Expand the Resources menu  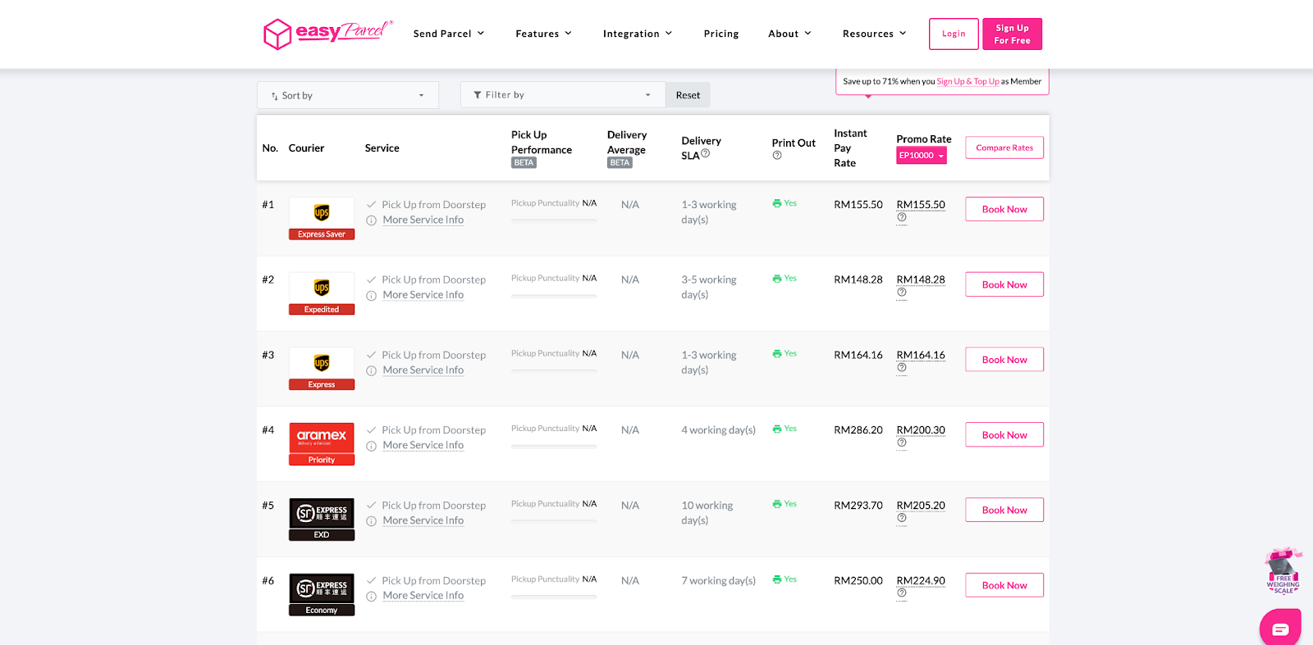pyautogui.click(x=874, y=34)
